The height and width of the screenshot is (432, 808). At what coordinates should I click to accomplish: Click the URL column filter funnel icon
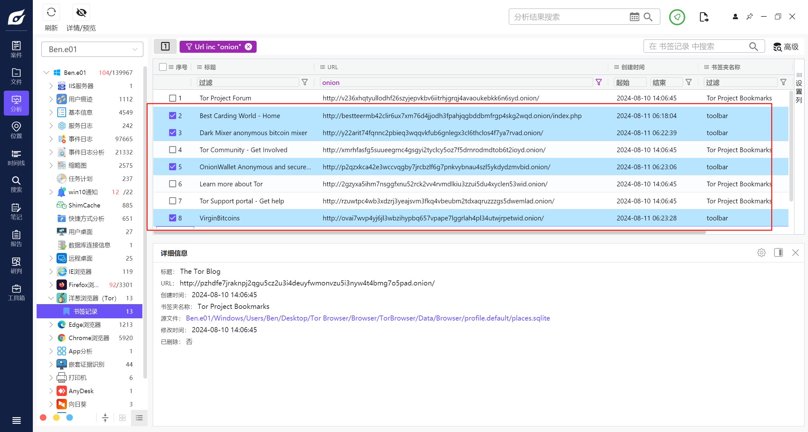(598, 82)
